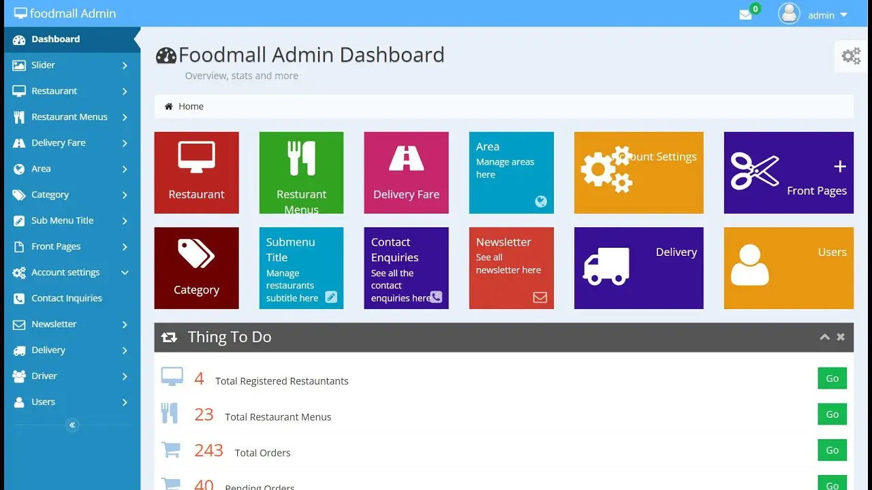Image resolution: width=872 pixels, height=490 pixels.
Task: Click the cutlery icon beside Total Restaurant Menus
Action: [x=169, y=413]
